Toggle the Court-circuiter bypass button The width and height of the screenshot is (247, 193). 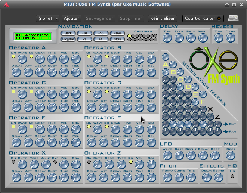click(203, 18)
